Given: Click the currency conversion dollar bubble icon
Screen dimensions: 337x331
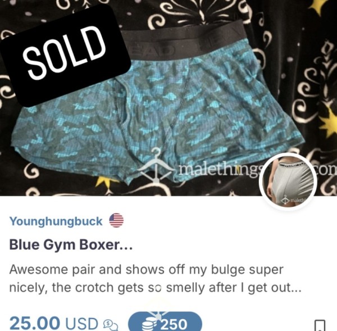Looking at the screenshot, I should 111,324.
